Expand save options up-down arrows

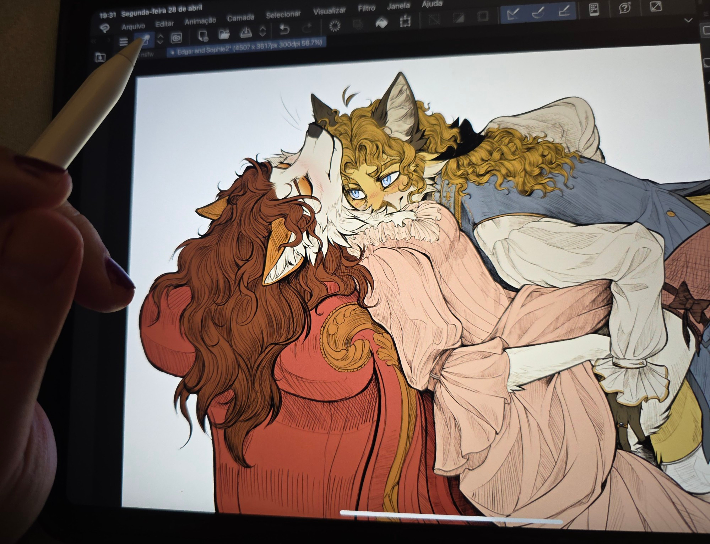pyautogui.click(x=262, y=31)
